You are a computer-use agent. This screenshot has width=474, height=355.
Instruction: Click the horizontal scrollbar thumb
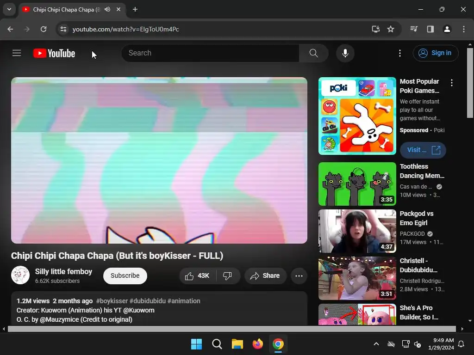point(231,329)
